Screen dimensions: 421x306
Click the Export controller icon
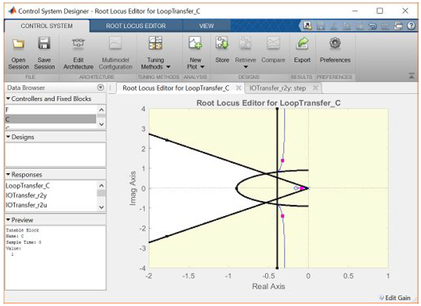(x=302, y=44)
